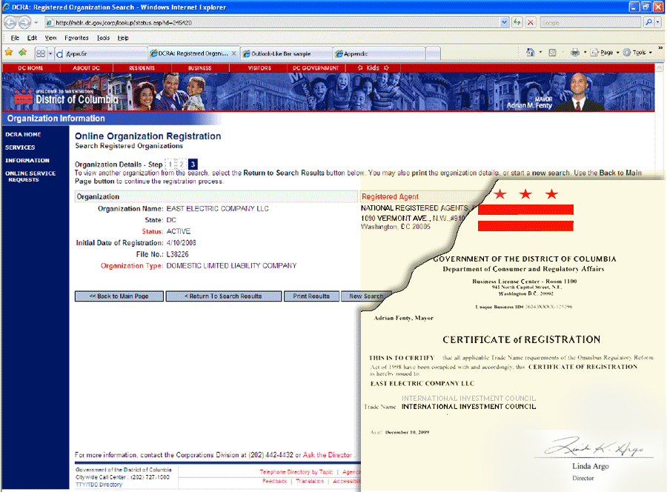Select step 1 of Organization Details
Screen dimensions: 667x492
click(x=170, y=164)
